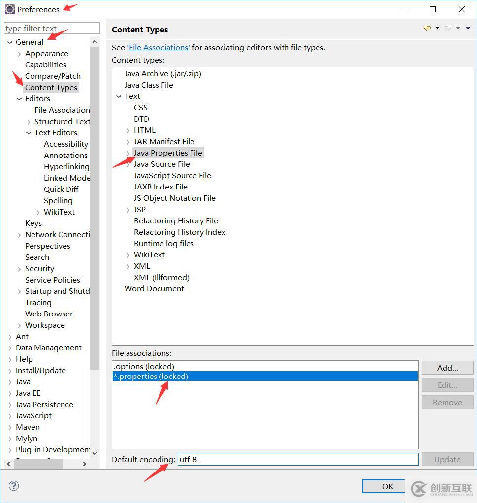The image size is (477, 503).
Task: Expand the WikiText node under Text Editors
Action: pyautogui.click(x=38, y=212)
